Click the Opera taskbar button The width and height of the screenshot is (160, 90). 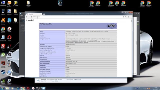pos(28,88)
